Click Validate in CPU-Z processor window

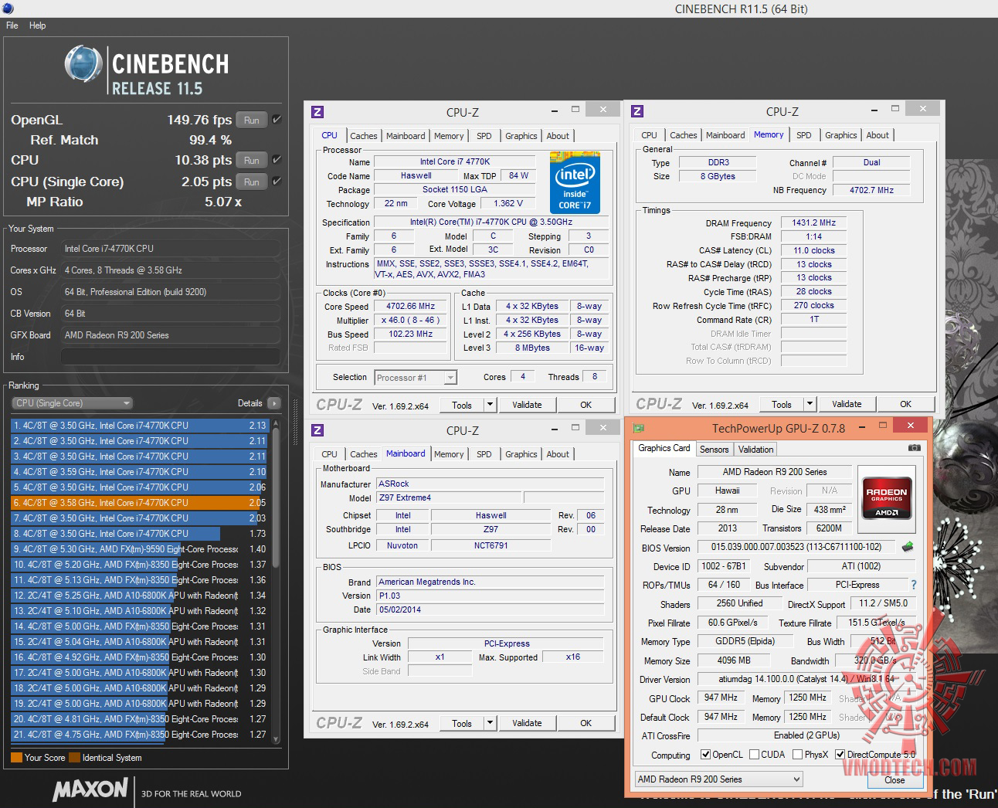[x=527, y=405]
